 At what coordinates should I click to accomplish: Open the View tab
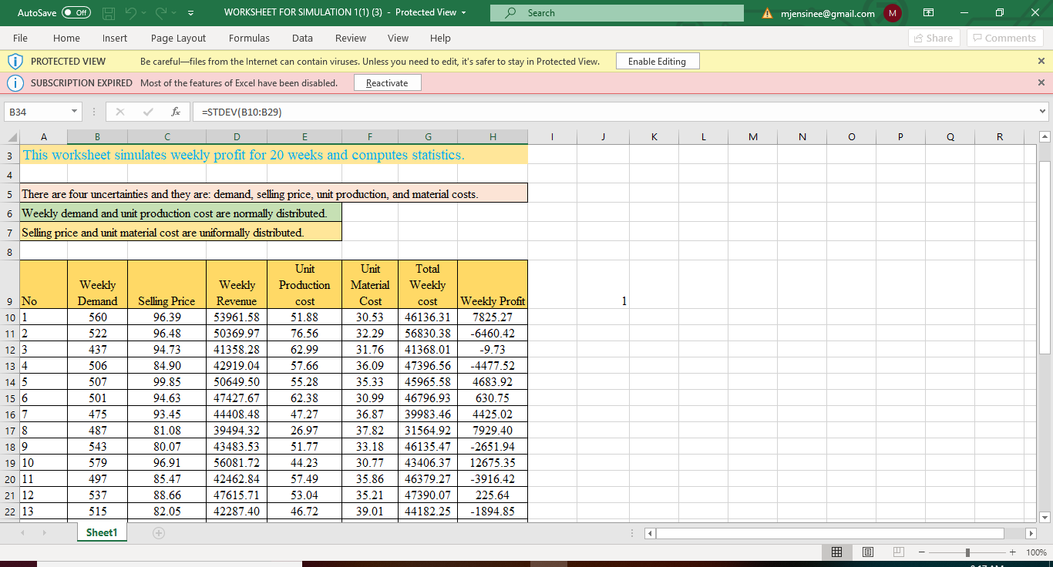pyautogui.click(x=398, y=38)
